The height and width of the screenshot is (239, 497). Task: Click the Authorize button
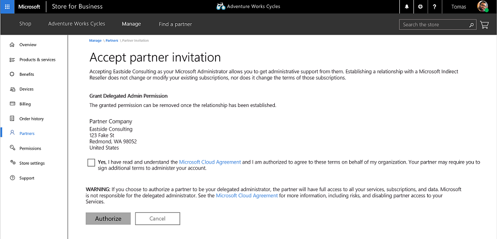point(108,218)
